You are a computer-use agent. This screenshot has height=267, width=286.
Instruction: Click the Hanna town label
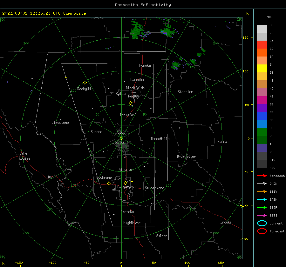222,142
